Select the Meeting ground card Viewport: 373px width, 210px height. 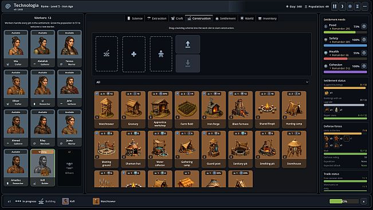pyautogui.click(x=106, y=149)
